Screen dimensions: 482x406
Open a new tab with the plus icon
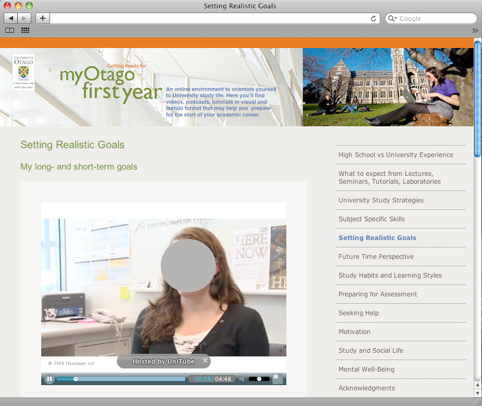42,18
